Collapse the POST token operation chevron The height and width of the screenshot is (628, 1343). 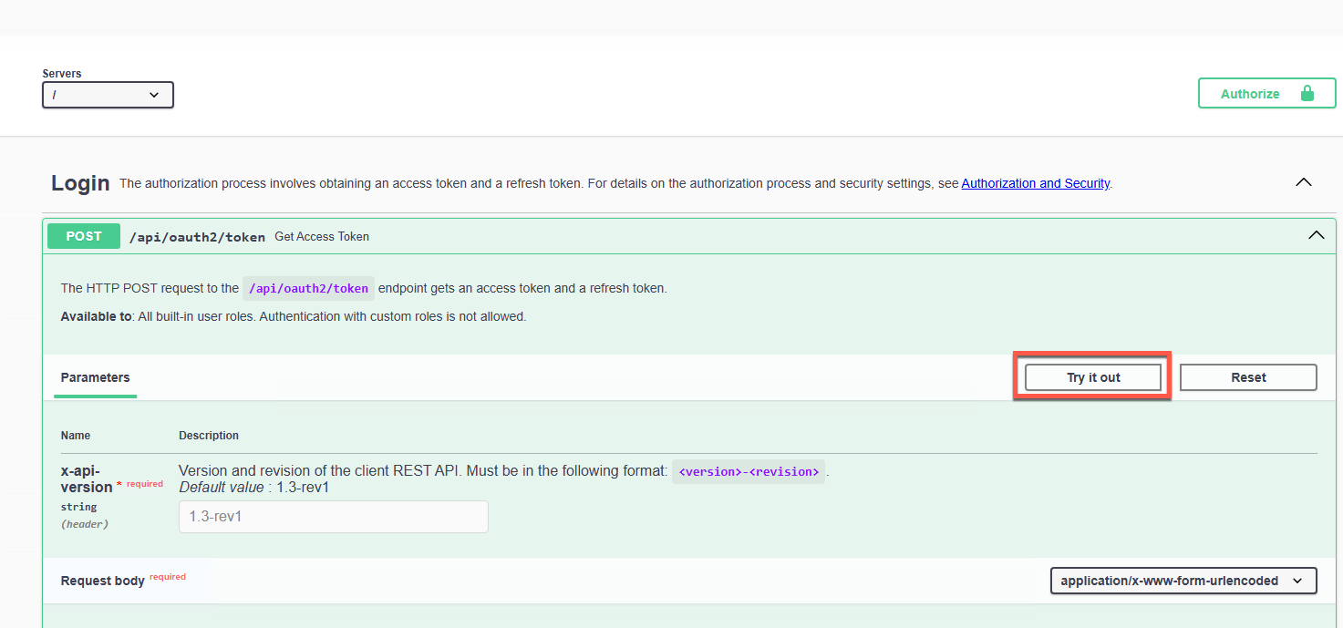pyautogui.click(x=1316, y=235)
